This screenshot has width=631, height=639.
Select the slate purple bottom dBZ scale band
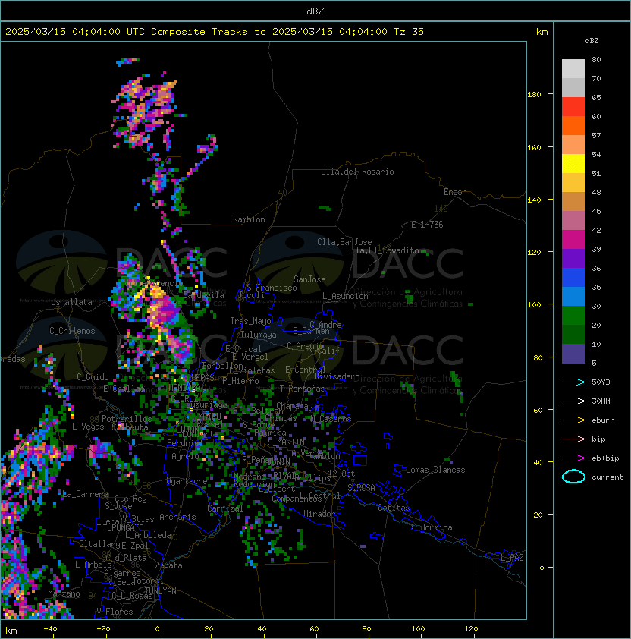tap(573, 354)
